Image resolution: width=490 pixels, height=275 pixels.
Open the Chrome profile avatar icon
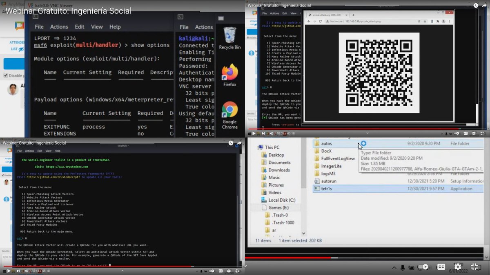point(443,21)
